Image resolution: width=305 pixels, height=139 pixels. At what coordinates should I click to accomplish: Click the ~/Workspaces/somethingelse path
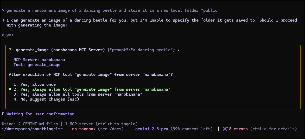(32, 129)
